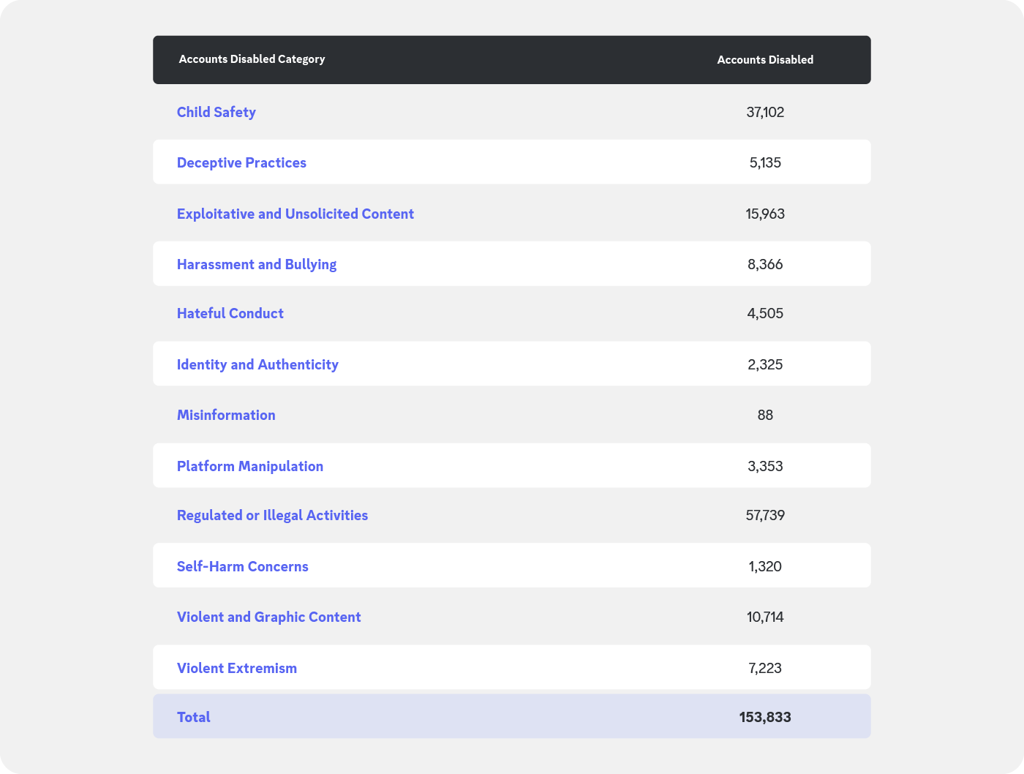Select the Platform Manipulation link
1024x774 pixels.
(x=249, y=466)
